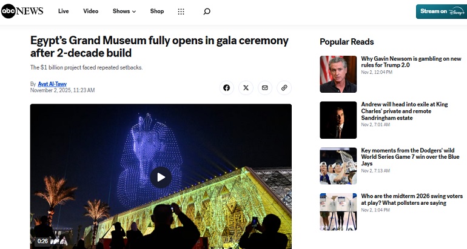Open the Video menu item

pyautogui.click(x=91, y=12)
